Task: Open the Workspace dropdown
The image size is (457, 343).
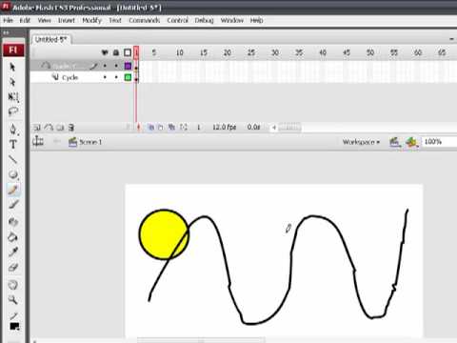Action: 361,142
